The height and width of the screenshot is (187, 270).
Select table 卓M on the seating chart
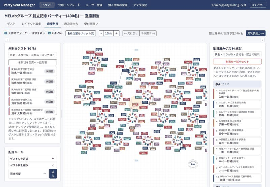(178, 95)
